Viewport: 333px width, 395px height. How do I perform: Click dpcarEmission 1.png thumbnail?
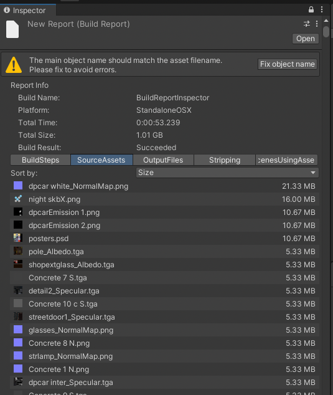click(x=18, y=212)
